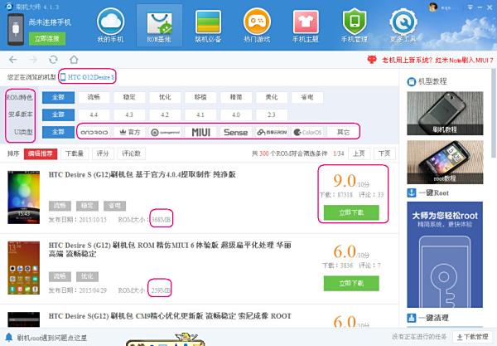Filter ROM feature by 稳定
The image size is (497, 346).
tap(129, 97)
